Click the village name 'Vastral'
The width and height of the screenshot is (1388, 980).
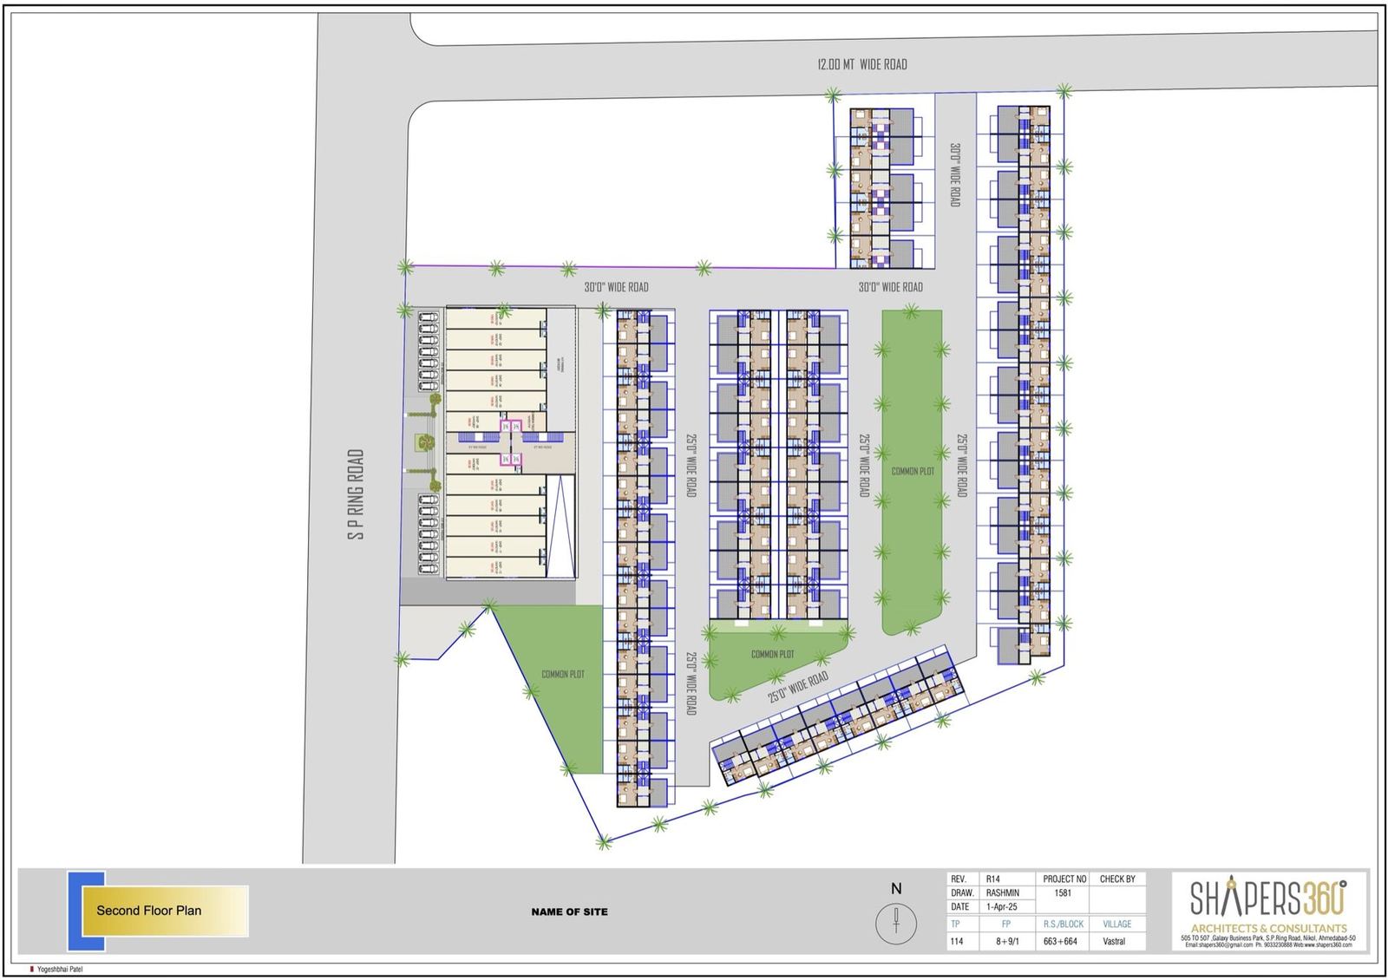1114,941
